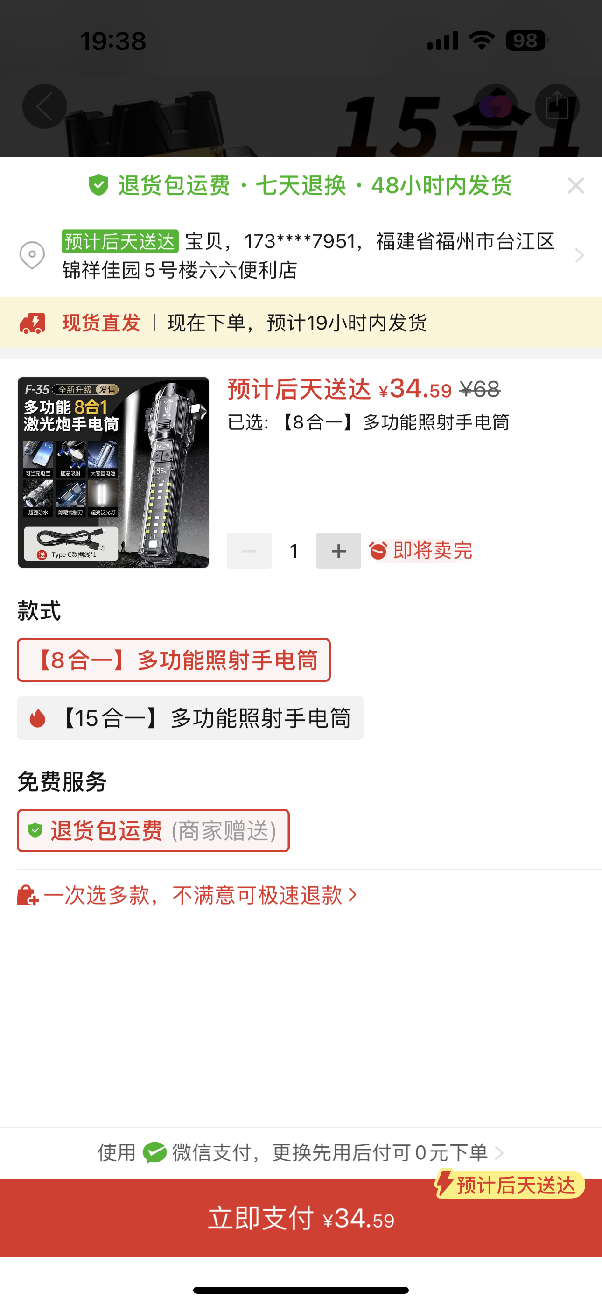Open the flashlight product thumbnail
Screen dimensions: 602x1305
click(113, 472)
